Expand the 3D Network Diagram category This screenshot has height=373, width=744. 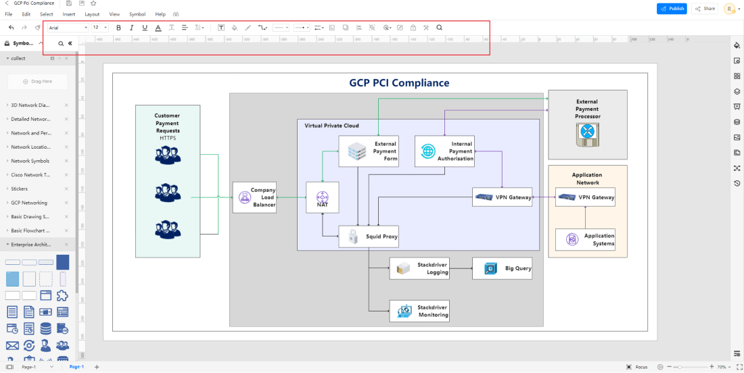click(x=7, y=105)
